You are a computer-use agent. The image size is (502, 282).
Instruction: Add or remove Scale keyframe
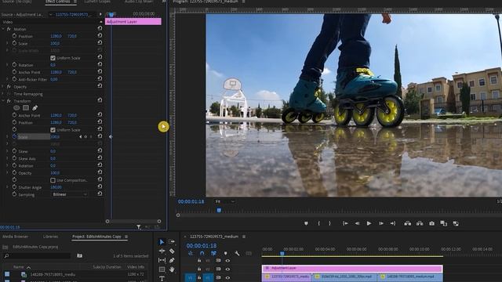[x=85, y=136]
